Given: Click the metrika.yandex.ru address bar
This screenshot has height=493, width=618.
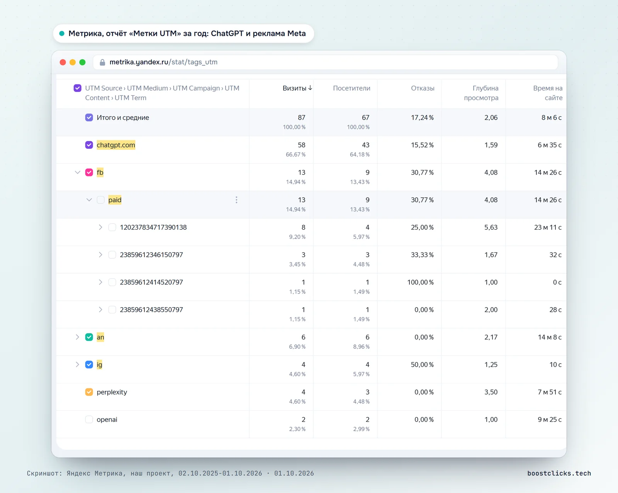Looking at the screenshot, I should [x=325, y=62].
